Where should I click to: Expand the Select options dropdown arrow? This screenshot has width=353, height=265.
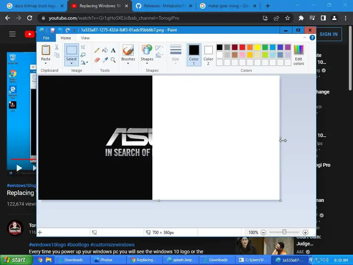[71, 63]
